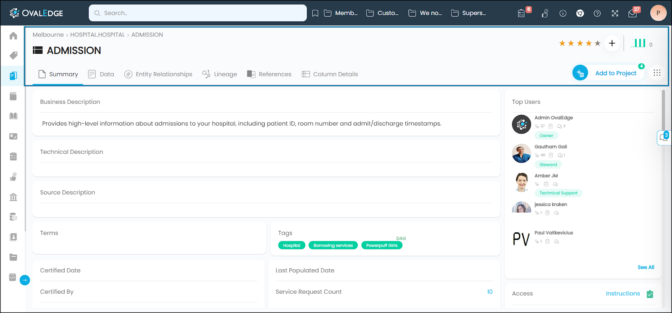Click the help question mark icon
This screenshot has height=313, width=672.
[x=597, y=13]
